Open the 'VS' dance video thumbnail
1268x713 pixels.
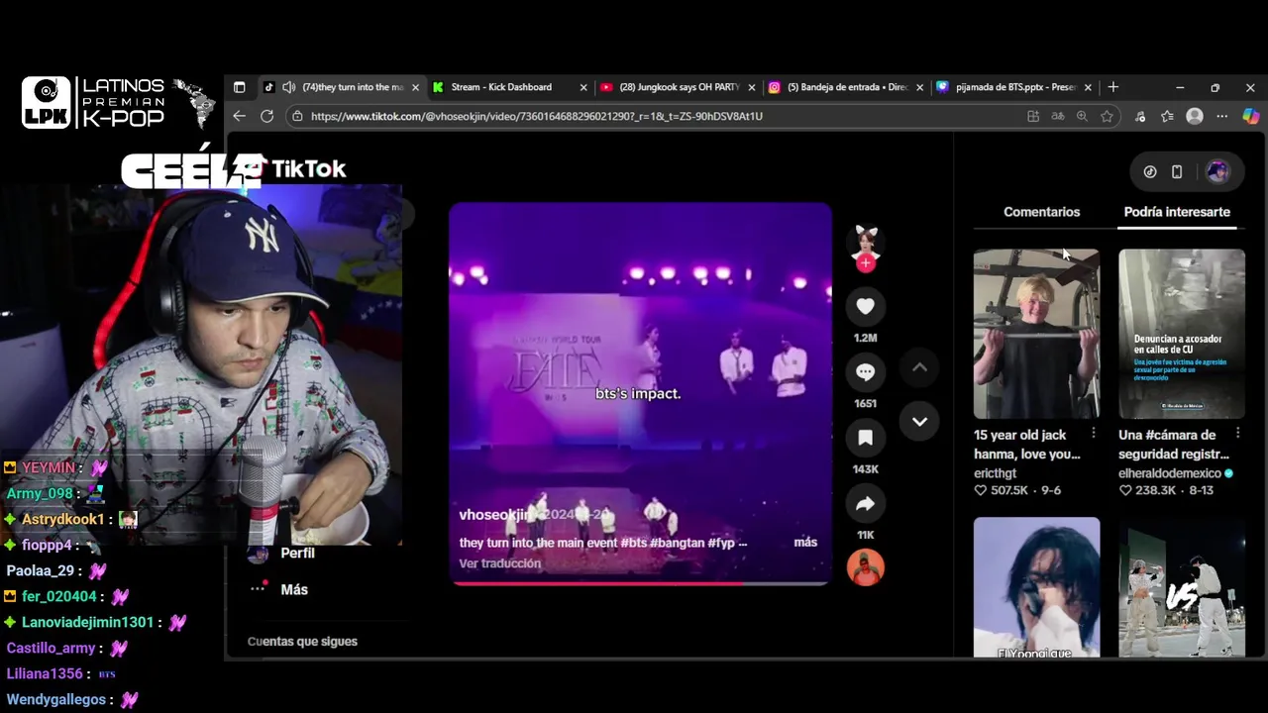(x=1182, y=586)
